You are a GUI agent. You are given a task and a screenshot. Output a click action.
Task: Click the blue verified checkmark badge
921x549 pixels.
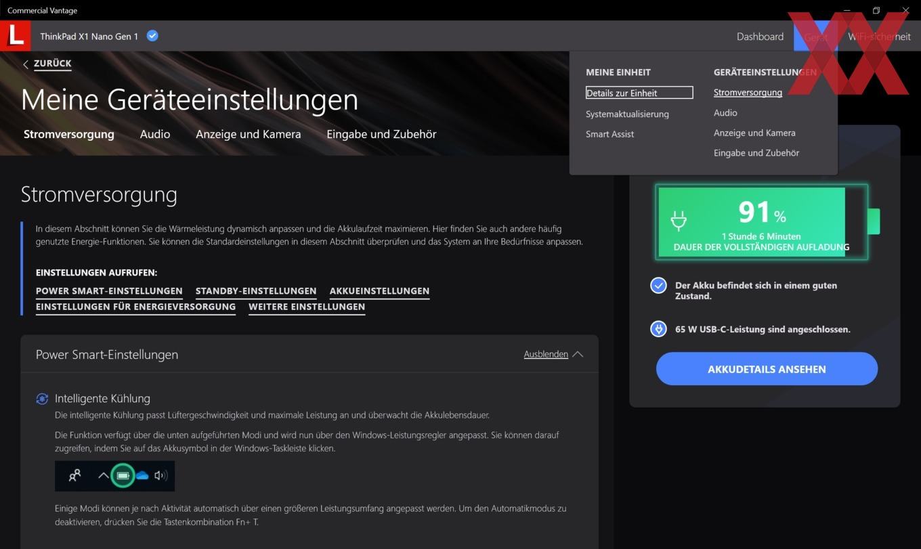(152, 36)
